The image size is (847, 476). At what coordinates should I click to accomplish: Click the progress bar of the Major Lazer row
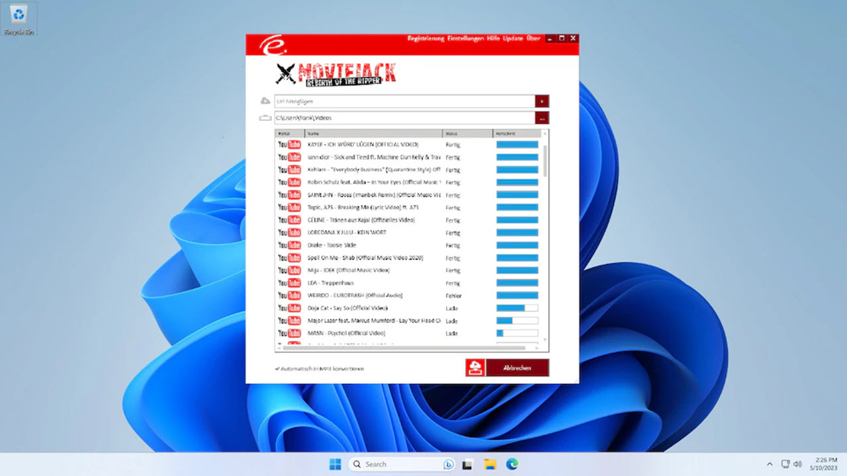tap(517, 321)
